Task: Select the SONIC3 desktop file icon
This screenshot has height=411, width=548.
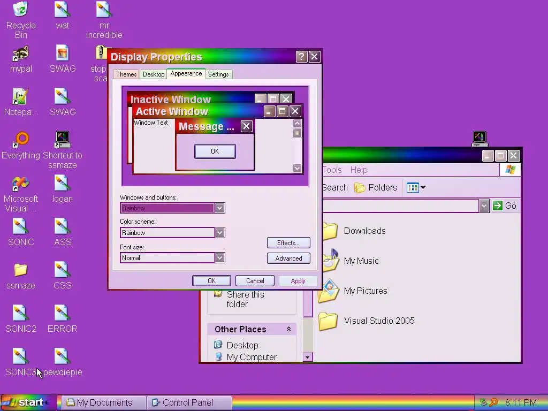Action: 21,356
